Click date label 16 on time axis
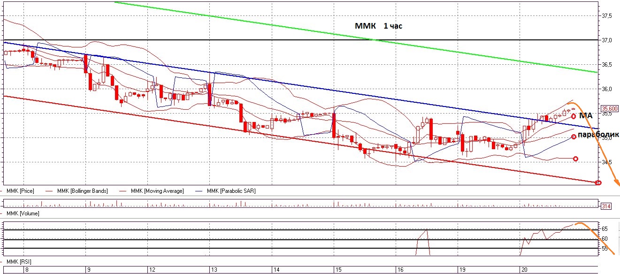 (400, 270)
